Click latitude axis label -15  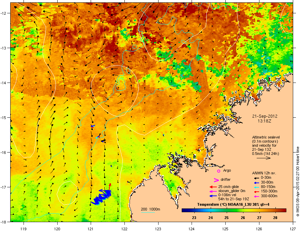tap(4, 117)
